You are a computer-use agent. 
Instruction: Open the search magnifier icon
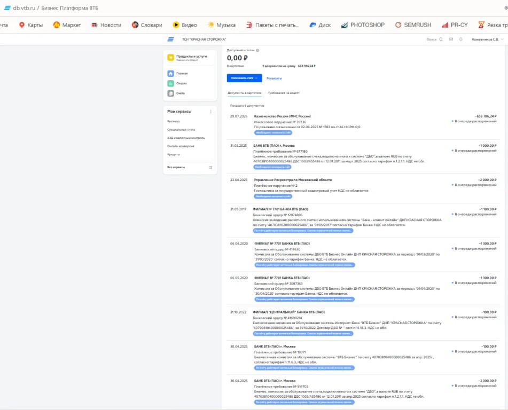click(x=441, y=39)
